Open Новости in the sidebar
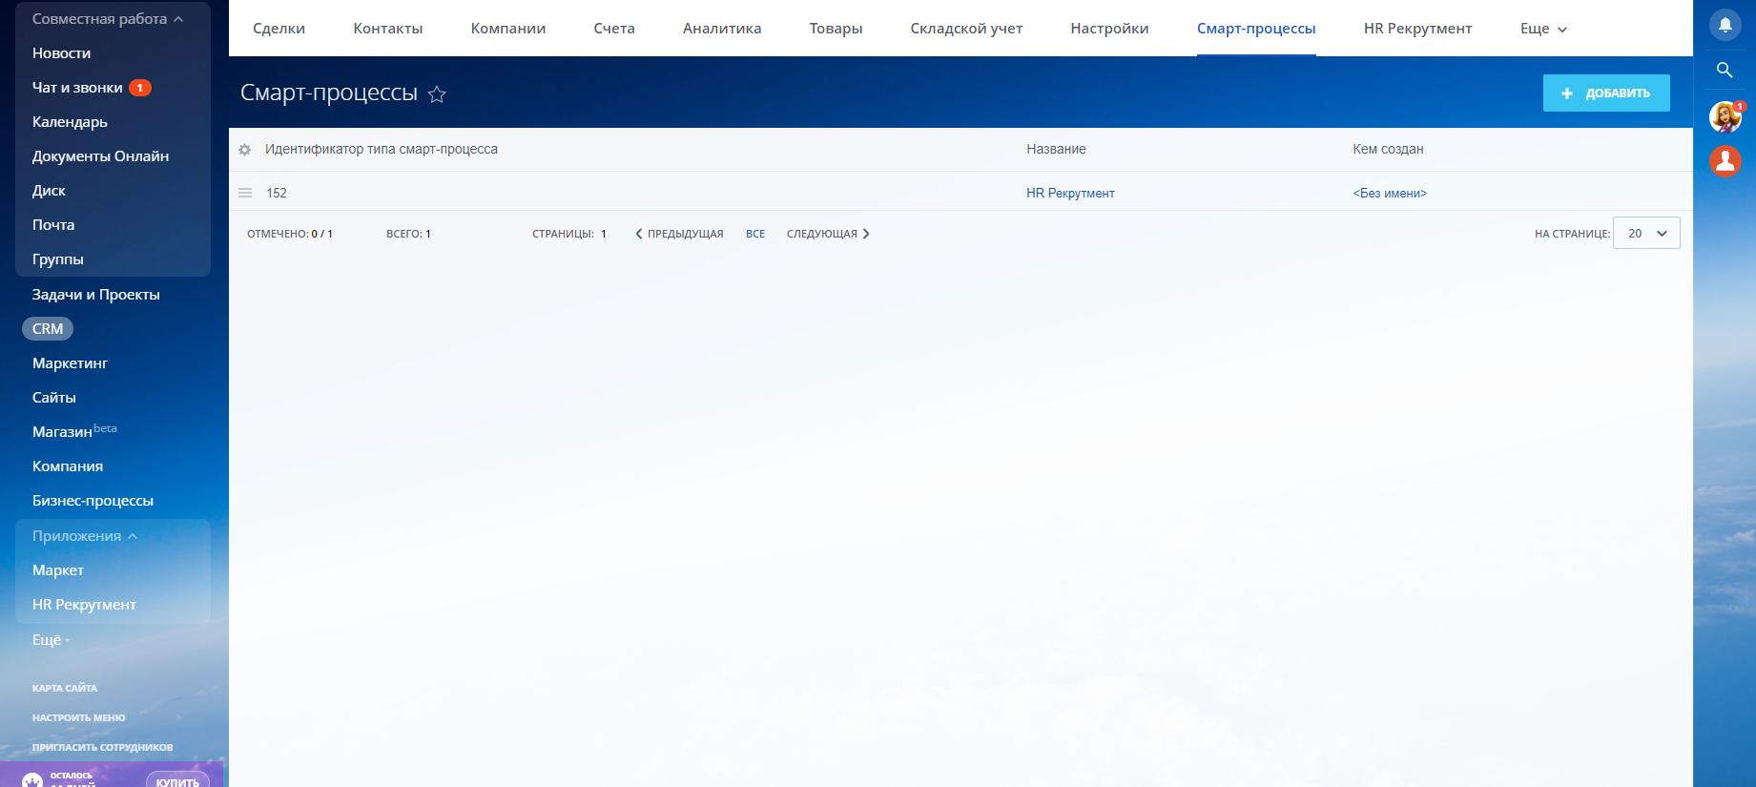This screenshot has width=1756, height=787. click(x=62, y=53)
